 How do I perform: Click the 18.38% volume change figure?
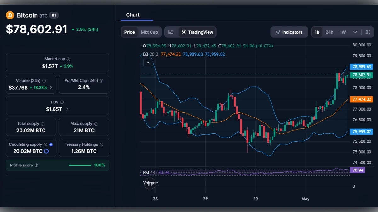click(40, 88)
